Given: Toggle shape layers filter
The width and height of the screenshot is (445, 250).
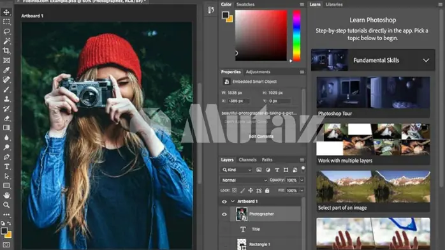Looking at the screenshot, I should point(286,170).
